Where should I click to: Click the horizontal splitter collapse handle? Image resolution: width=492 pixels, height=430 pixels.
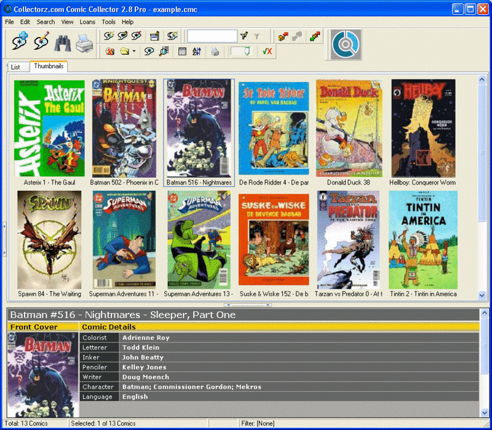[x=248, y=305]
